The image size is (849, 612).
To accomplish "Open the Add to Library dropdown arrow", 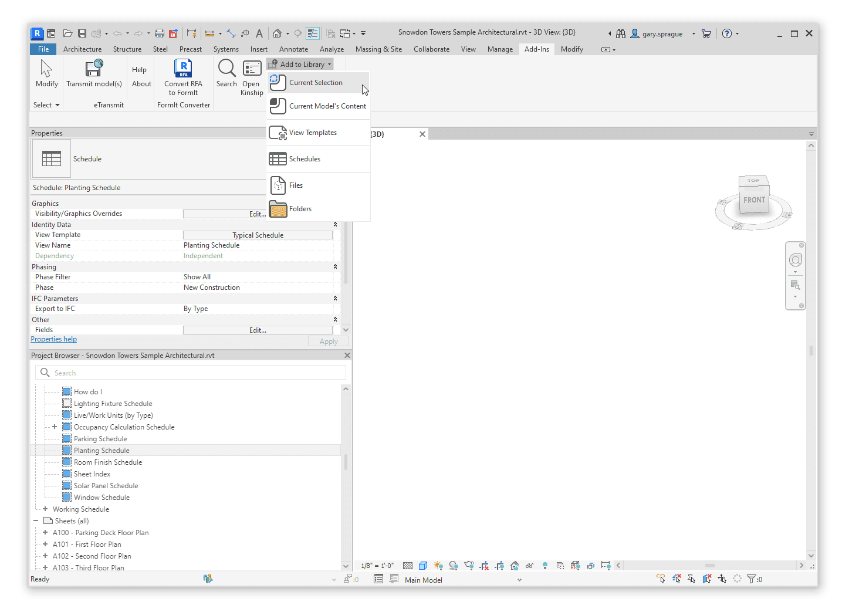I will point(328,63).
